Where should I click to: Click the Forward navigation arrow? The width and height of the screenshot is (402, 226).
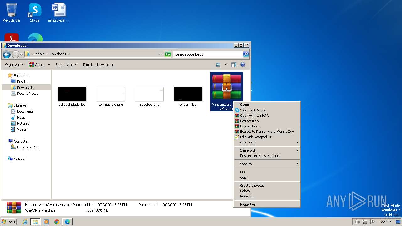click(x=15, y=54)
